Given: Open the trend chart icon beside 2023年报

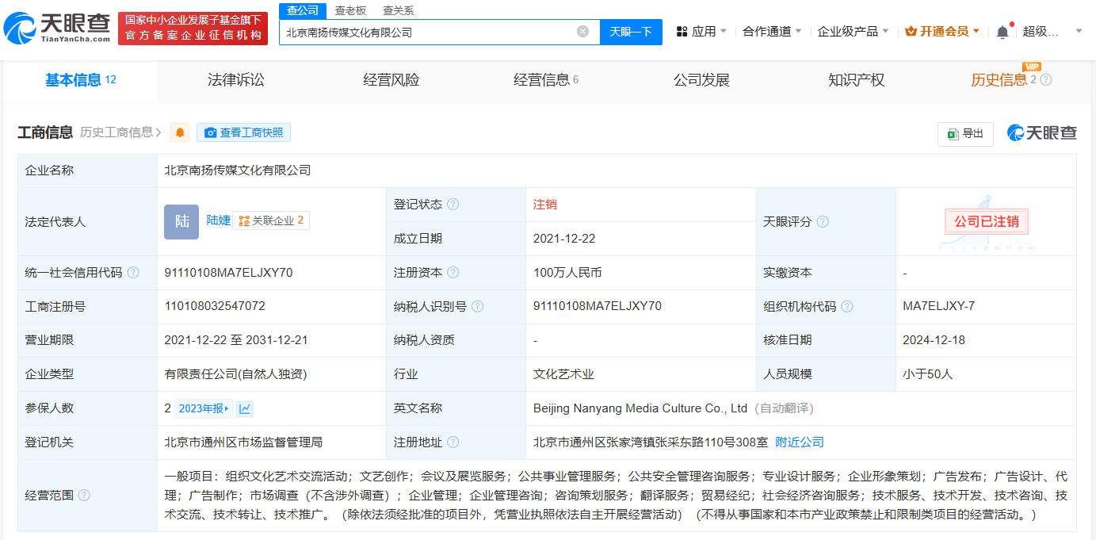Looking at the screenshot, I should 244,408.
